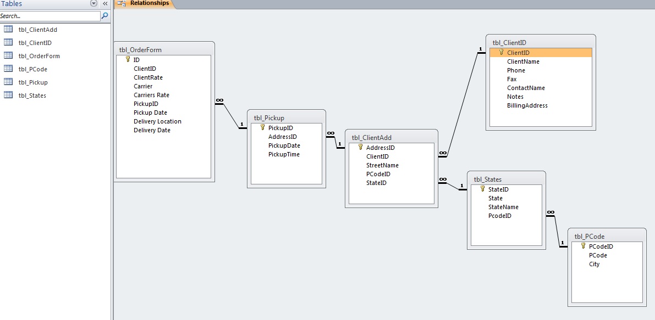Select relationship line between tbl_OrderForm and tbl_Pickup
Screen dimensions: 655x320
point(231,116)
